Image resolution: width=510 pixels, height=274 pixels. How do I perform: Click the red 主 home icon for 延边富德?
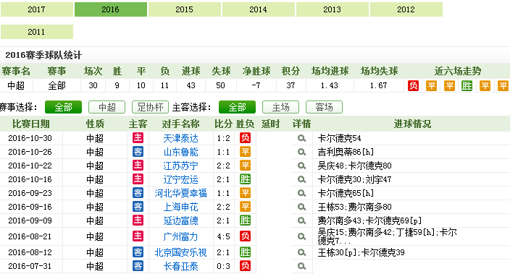click(138, 221)
